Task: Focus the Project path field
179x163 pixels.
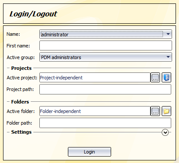Action: [105, 89]
